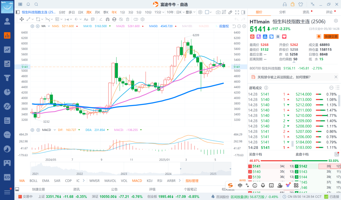This screenshot has height=200, width=341.
Task: Zoom in chart with plus circle icon
Action: 244,26
